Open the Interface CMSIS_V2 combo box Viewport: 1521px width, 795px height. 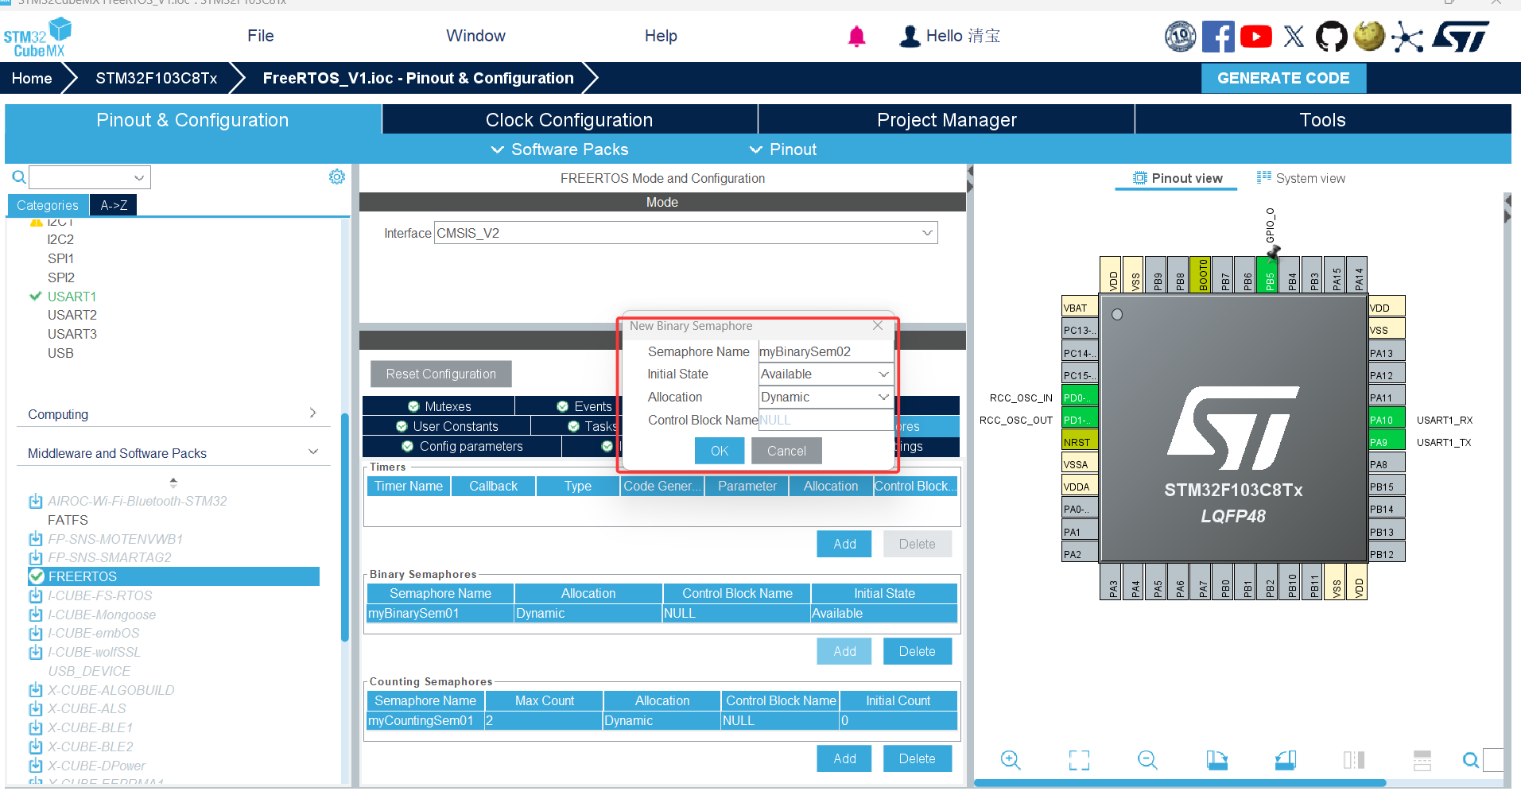point(686,233)
